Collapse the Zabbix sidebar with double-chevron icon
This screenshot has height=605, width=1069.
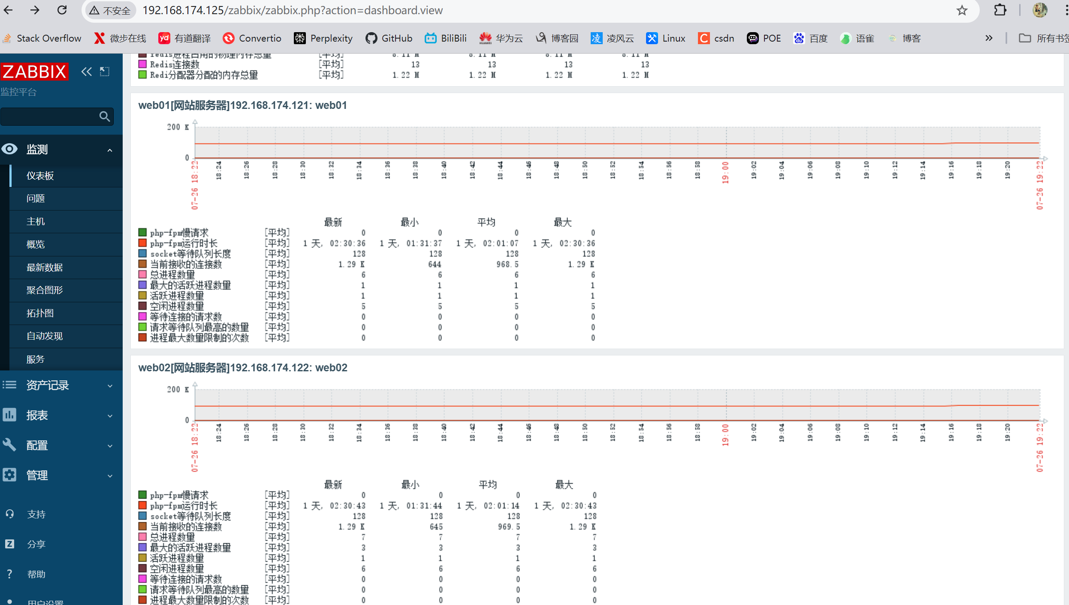[86, 72]
